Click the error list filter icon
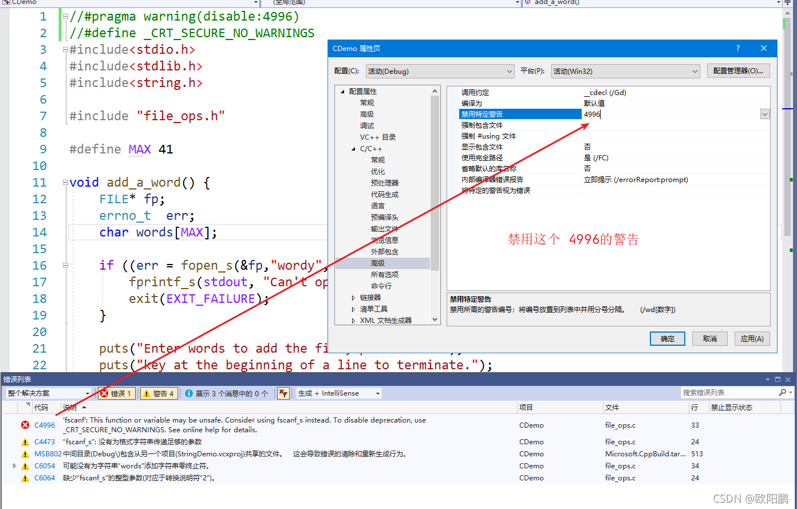The width and height of the screenshot is (797, 509). pyautogui.click(x=283, y=393)
